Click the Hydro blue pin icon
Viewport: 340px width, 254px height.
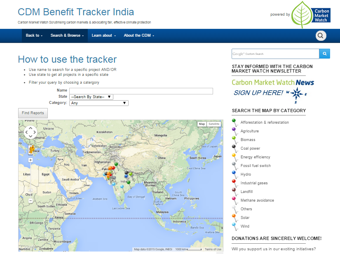click(234, 174)
